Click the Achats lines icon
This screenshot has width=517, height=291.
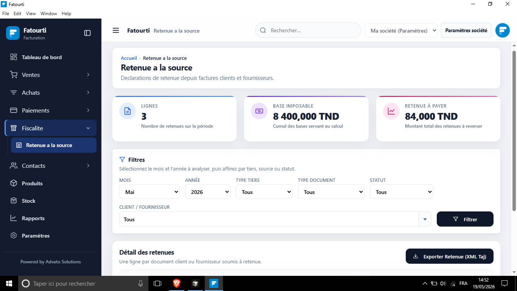click(x=14, y=92)
